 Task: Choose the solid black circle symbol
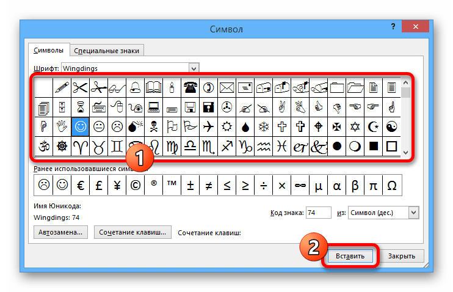[336, 146]
